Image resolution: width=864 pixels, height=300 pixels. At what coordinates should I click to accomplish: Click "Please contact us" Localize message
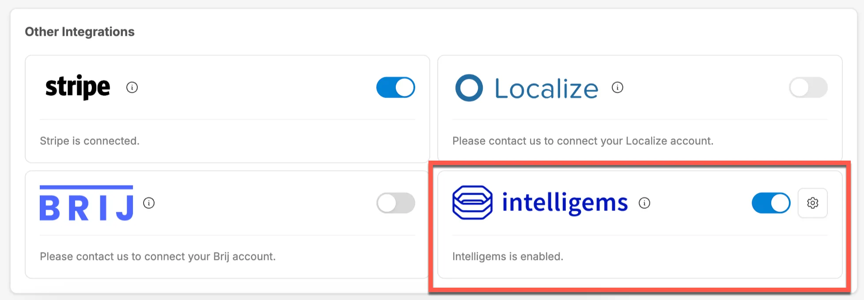pyautogui.click(x=583, y=141)
